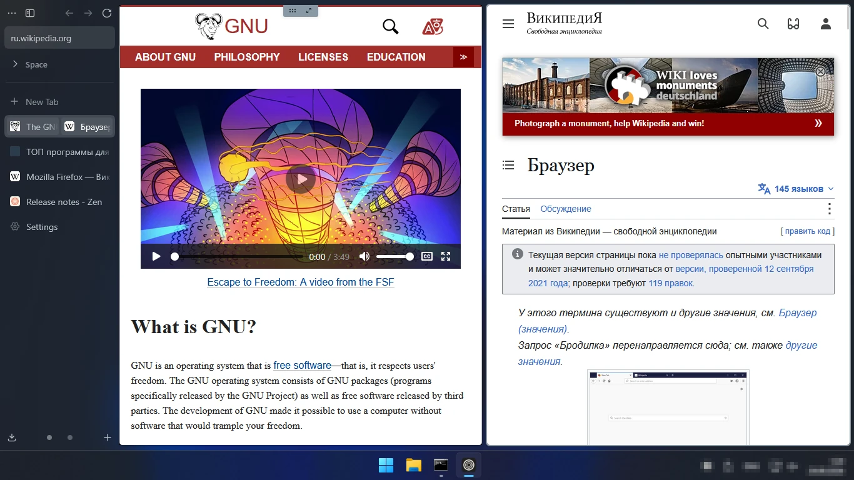Image resolution: width=854 pixels, height=480 pixels.
Task: Open the ТОП программы для tab
Action: (60, 152)
